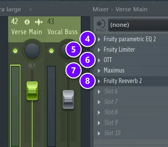This screenshot has width=168, height=147.
Task: Open the Fruity parametric EQ 2 plugin
Action: pos(130,39)
